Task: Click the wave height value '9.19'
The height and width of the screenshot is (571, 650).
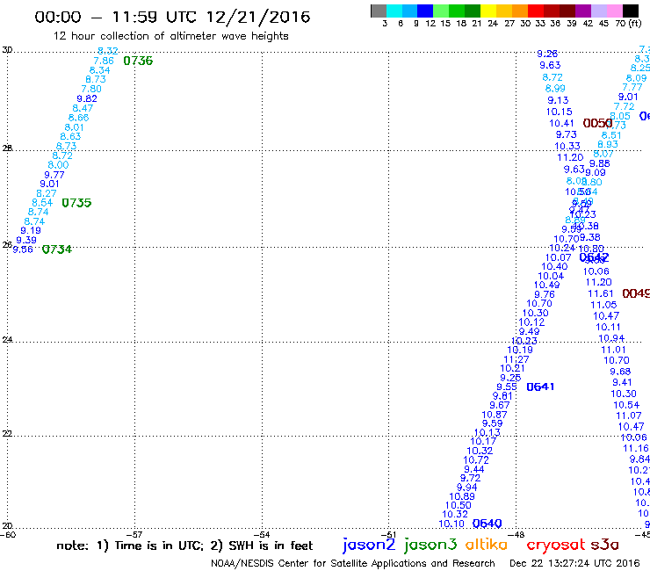Action: coord(30,230)
